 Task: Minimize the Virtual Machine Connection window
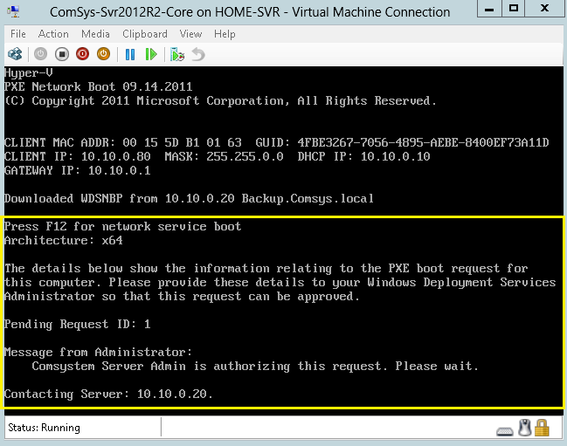pos(489,9)
